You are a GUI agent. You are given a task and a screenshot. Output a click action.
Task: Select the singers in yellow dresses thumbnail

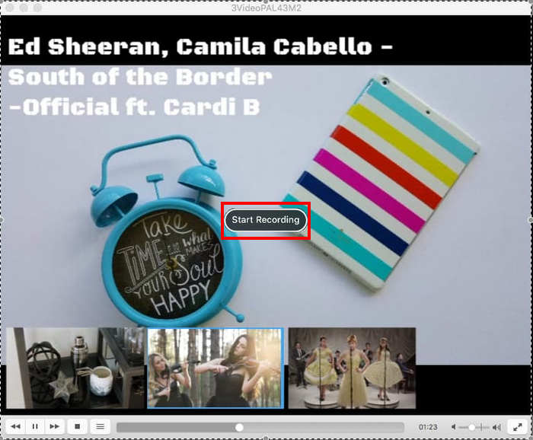pyautogui.click(x=352, y=368)
